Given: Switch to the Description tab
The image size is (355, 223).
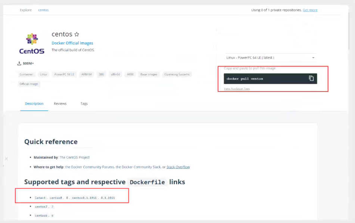Looking at the screenshot, I should 34,103.
